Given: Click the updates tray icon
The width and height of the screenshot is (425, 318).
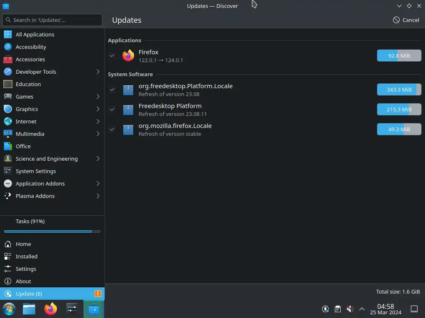Looking at the screenshot, I should click(x=325, y=309).
